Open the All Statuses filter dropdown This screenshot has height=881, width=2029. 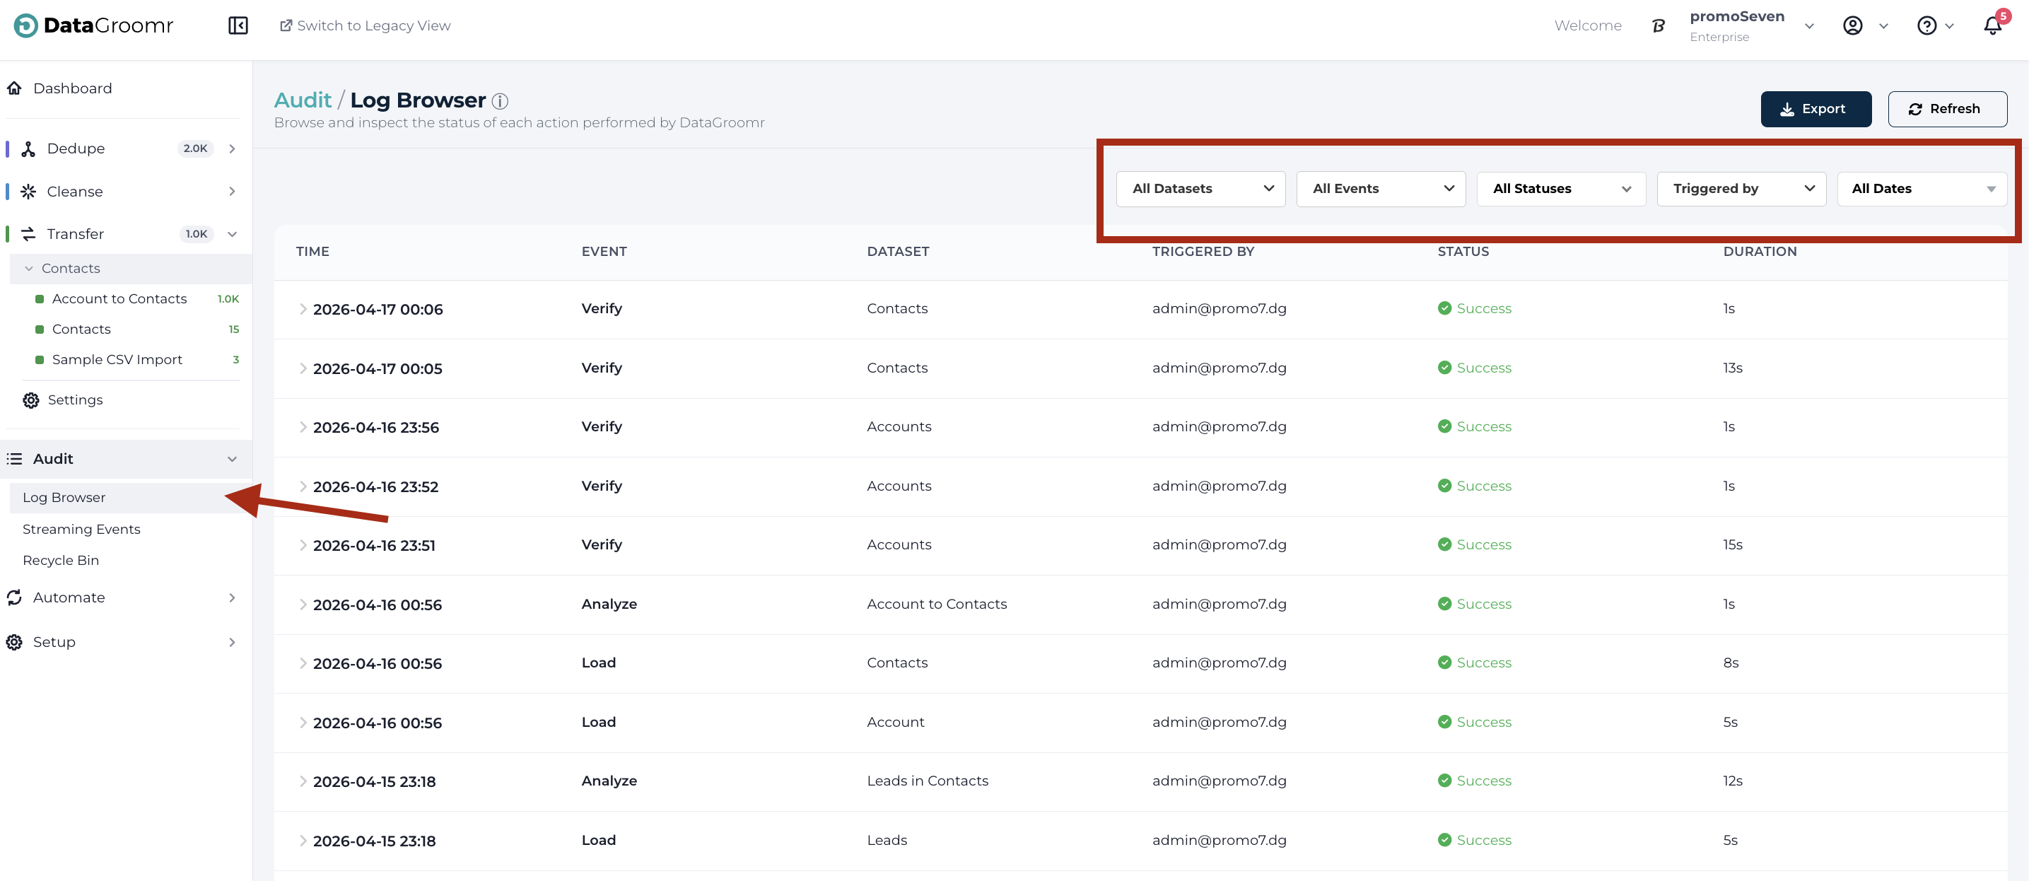(1560, 189)
